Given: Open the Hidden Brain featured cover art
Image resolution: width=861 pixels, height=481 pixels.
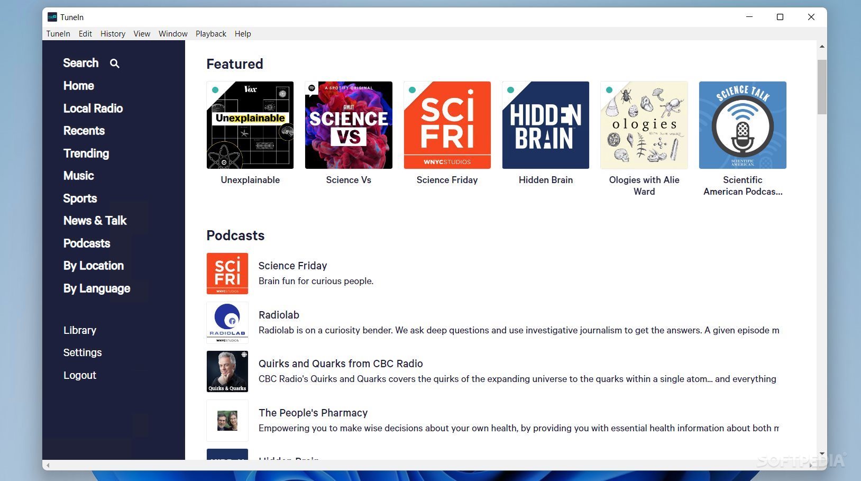Looking at the screenshot, I should 546,125.
